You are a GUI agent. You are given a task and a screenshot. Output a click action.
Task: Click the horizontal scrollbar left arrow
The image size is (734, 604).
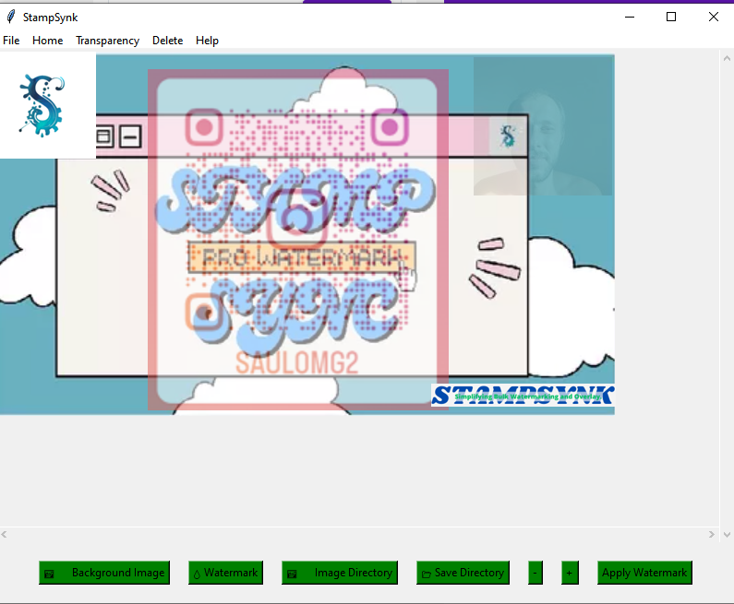tap(4, 534)
